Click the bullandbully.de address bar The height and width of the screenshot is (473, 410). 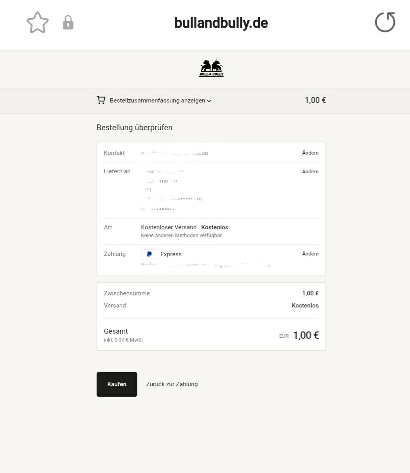point(221,23)
